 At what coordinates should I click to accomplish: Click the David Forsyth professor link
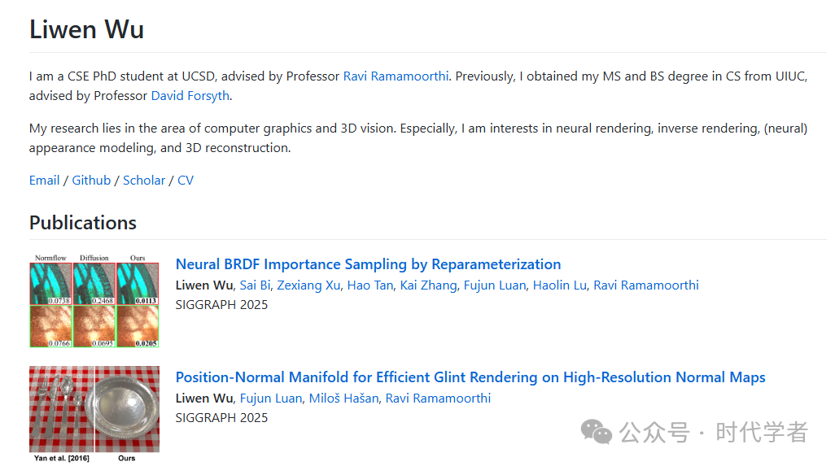[190, 96]
